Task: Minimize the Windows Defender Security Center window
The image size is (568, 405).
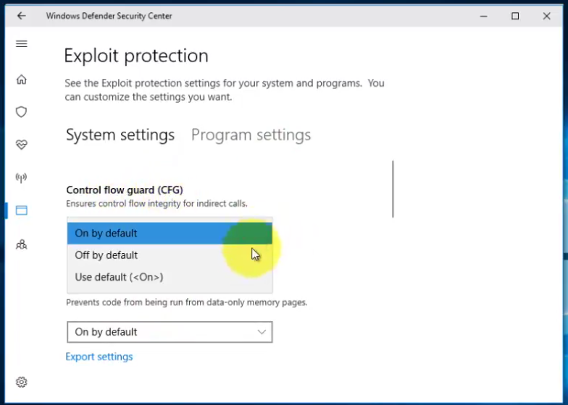Action: 484,16
